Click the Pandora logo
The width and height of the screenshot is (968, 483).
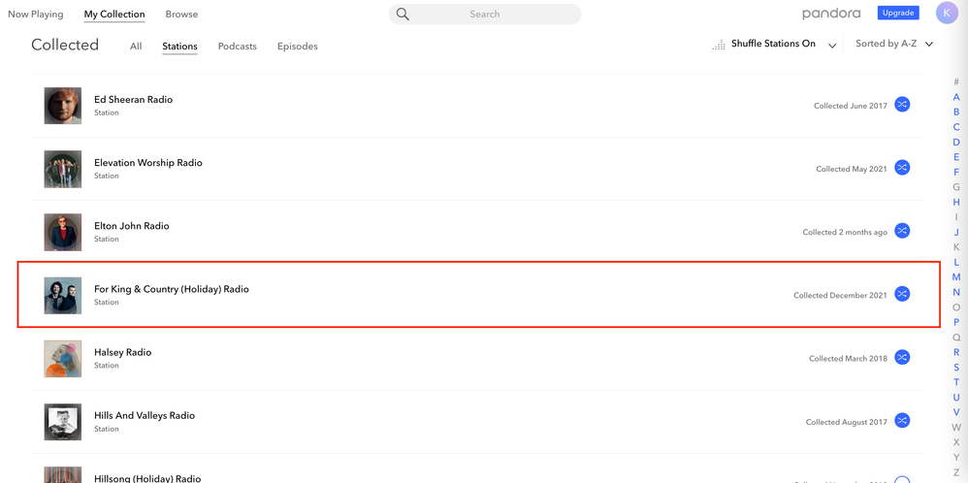[831, 14]
